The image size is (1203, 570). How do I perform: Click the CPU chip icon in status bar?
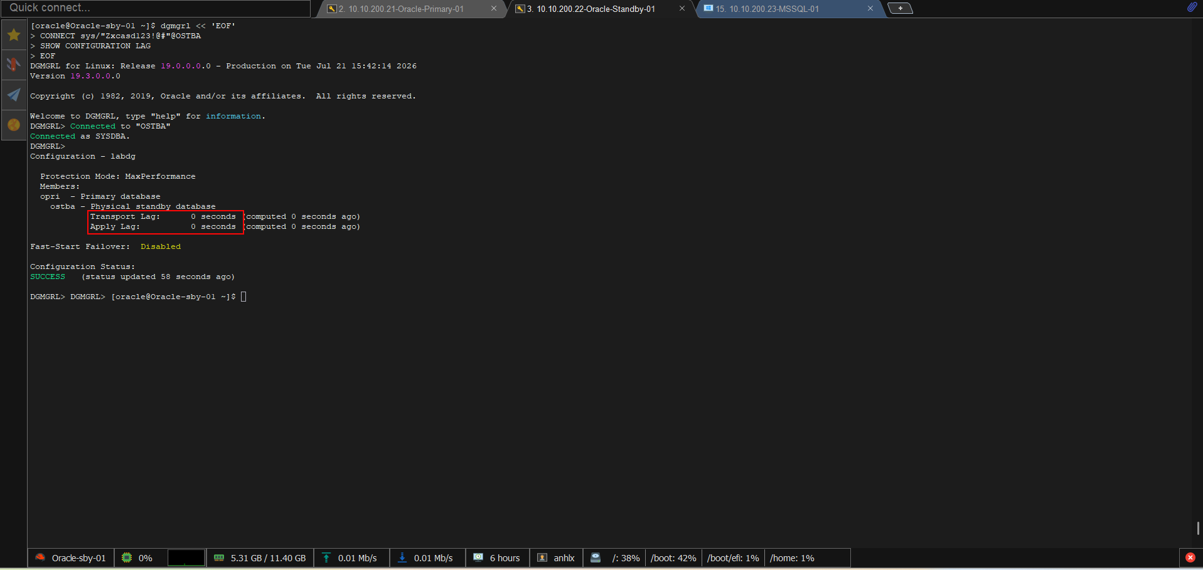tap(127, 557)
